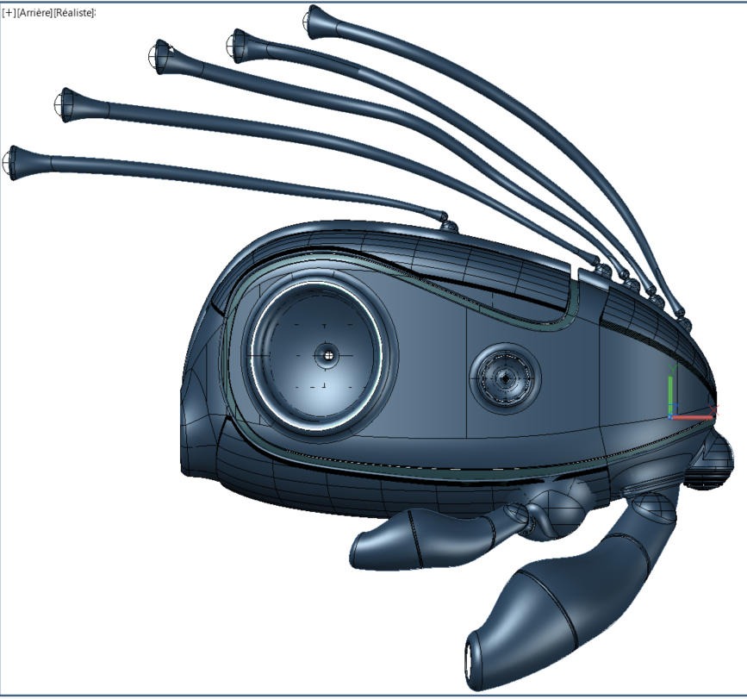Open the [Réaliste] visual style menu
The width and height of the screenshot is (747, 699).
click(x=74, y=13)
